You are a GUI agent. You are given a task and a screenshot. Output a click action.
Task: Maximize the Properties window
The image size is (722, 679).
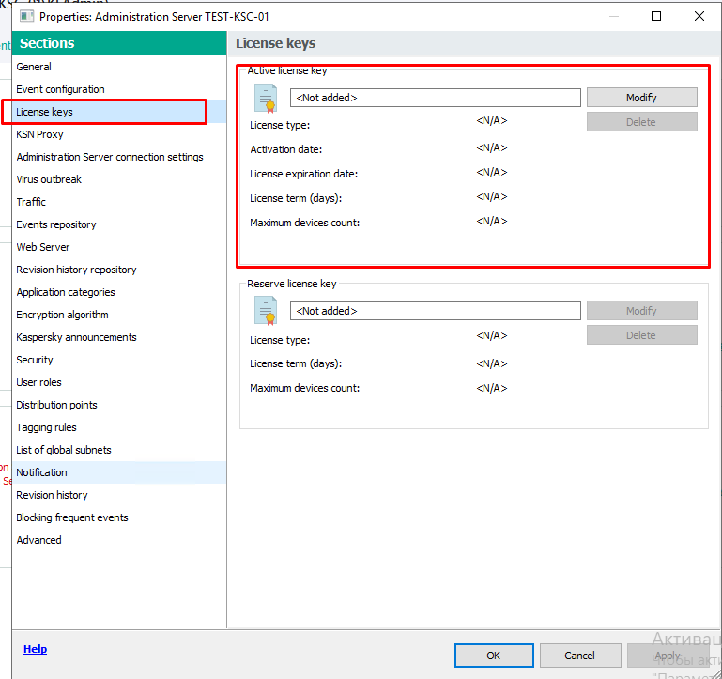(x=656, y=16)
